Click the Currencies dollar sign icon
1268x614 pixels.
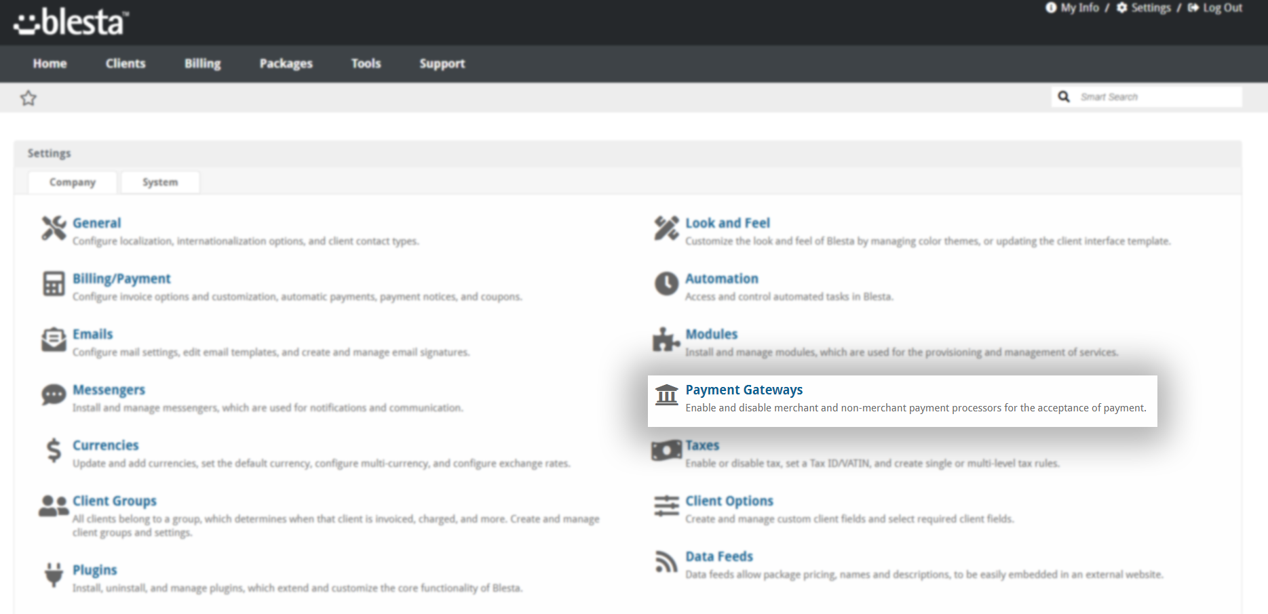(54, 451)
